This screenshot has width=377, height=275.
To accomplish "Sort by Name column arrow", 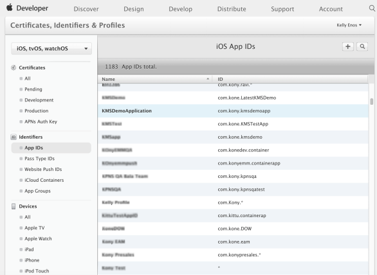I will tap(208, 79).
